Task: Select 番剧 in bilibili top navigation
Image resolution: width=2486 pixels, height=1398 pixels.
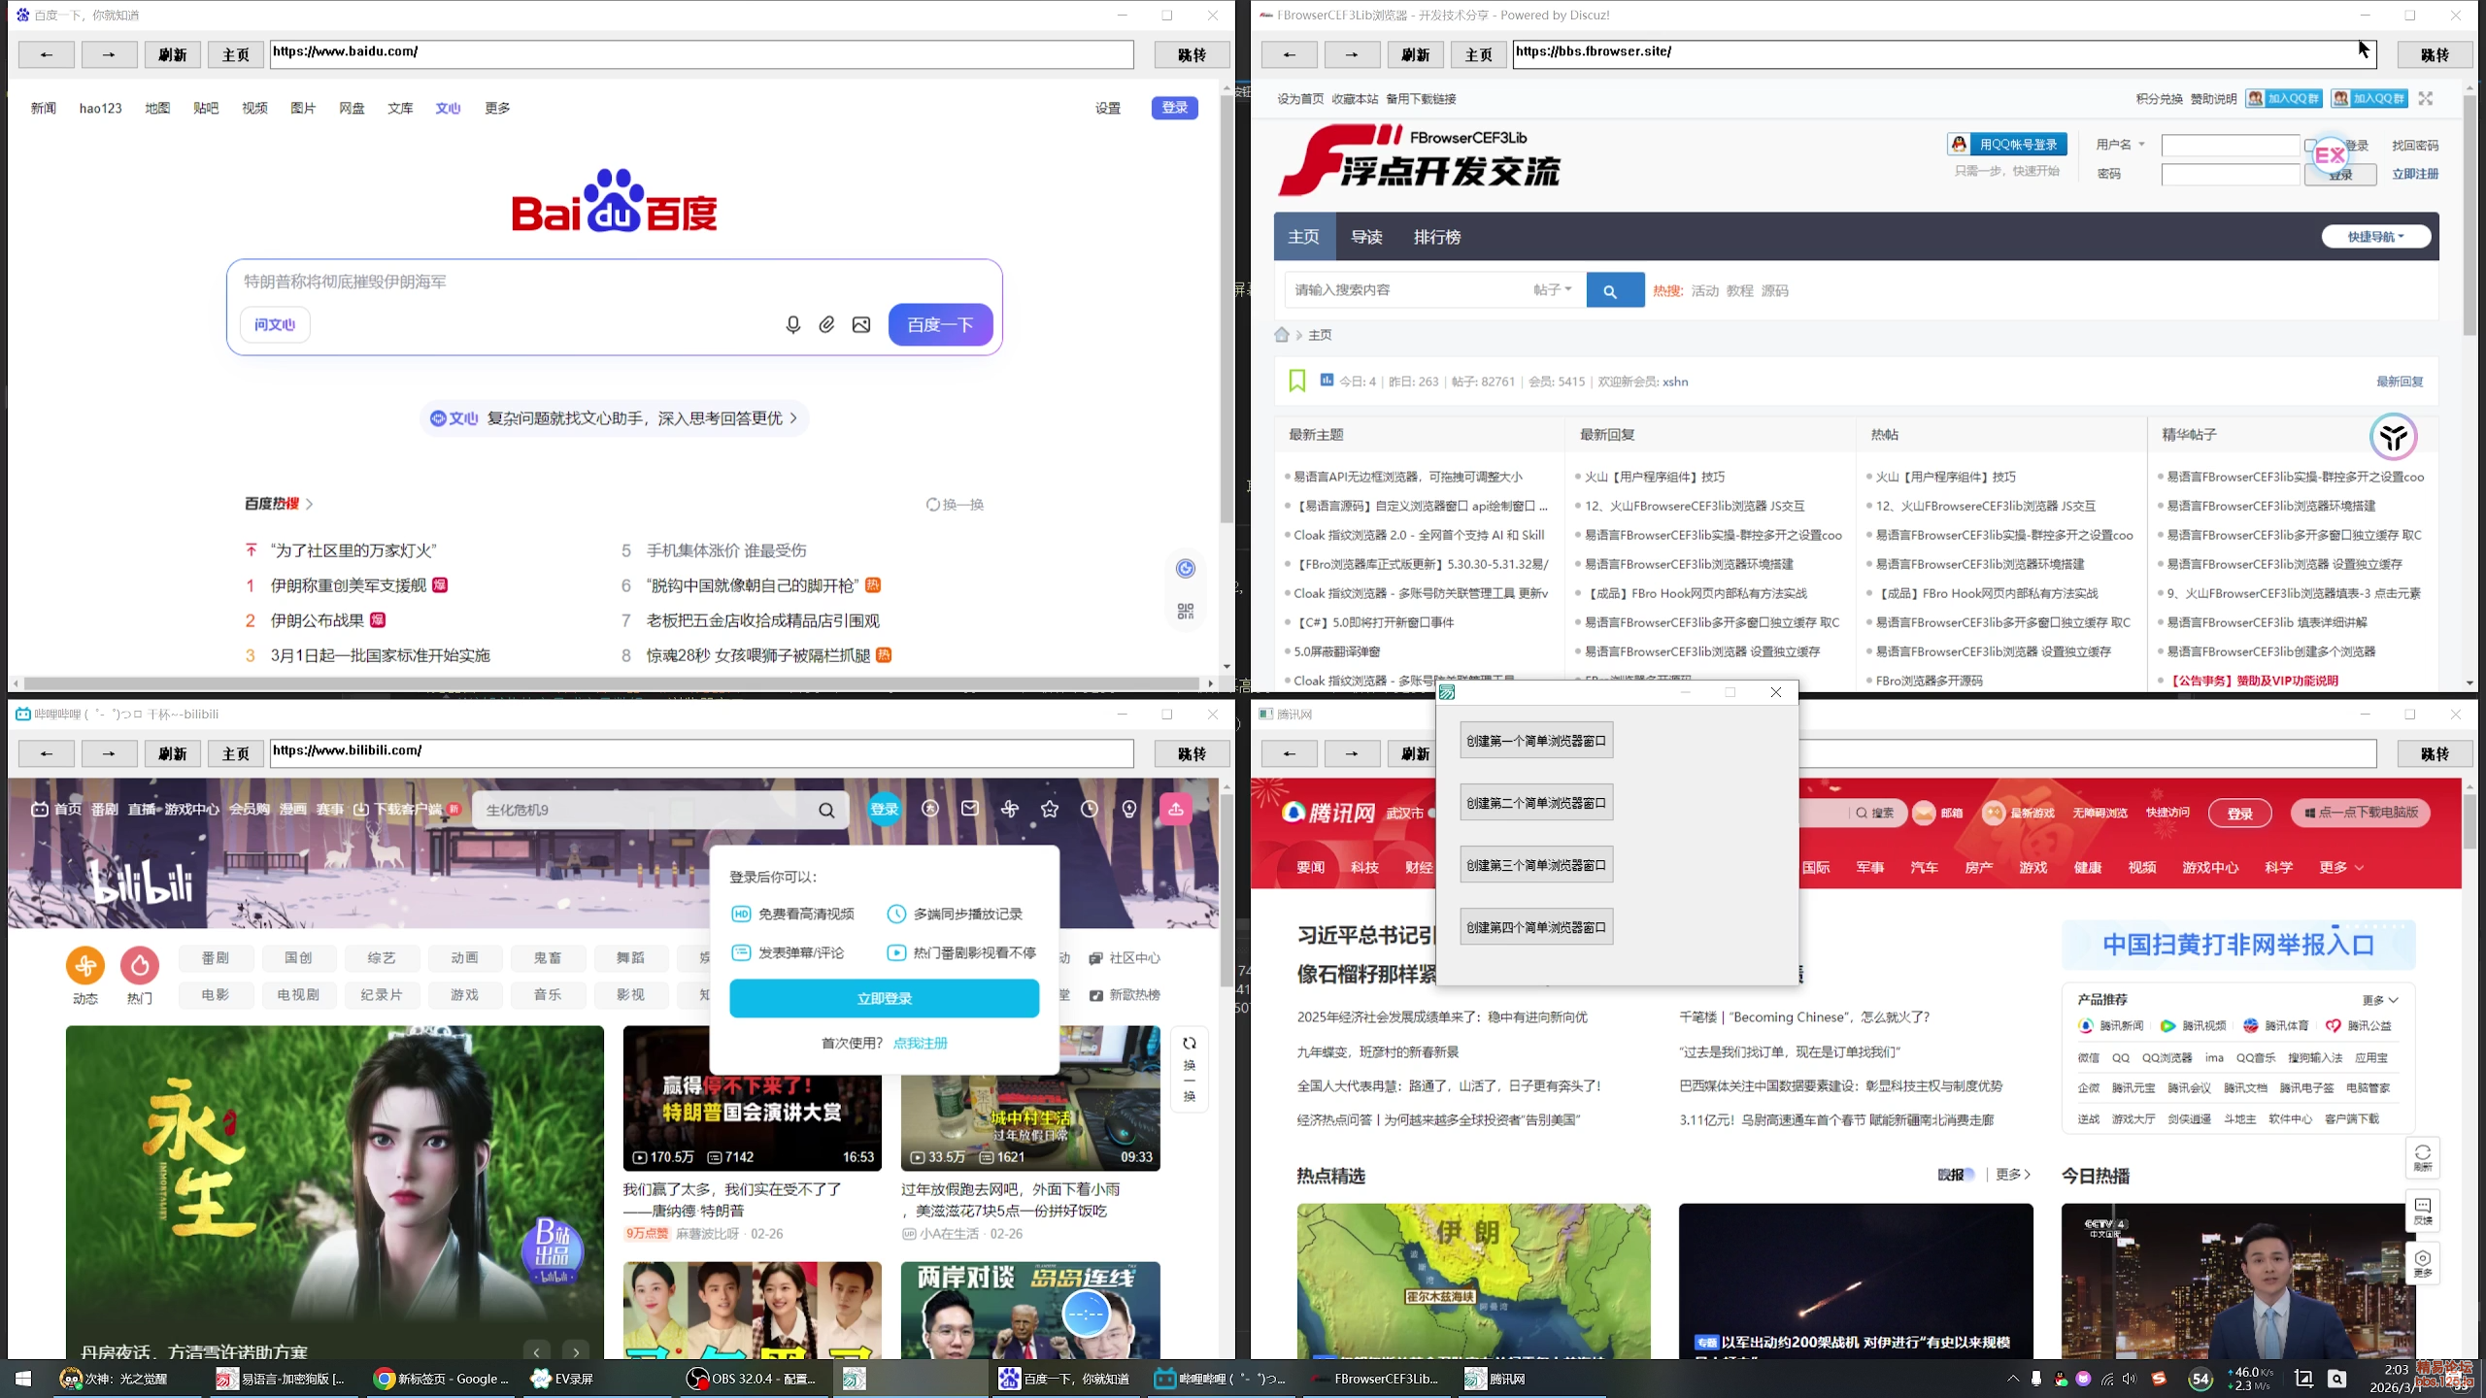Action: [x=105, y=809]
